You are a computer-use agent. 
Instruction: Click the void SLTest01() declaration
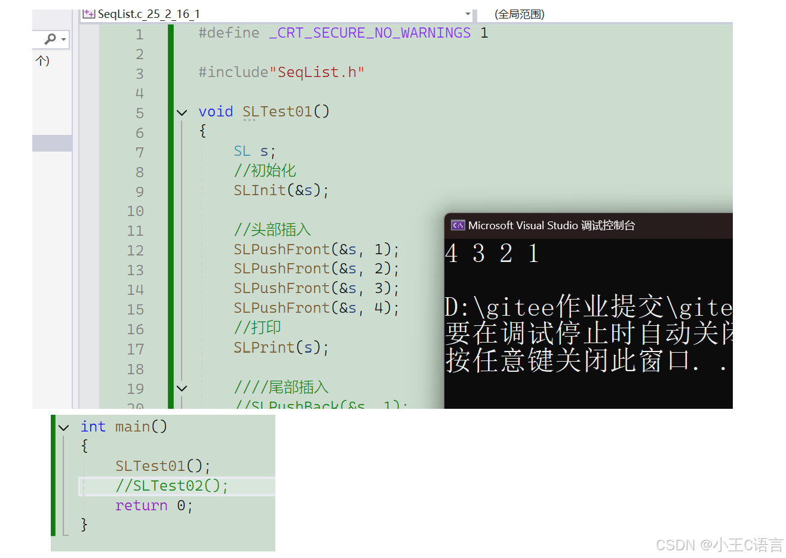pyautogui.click(x=264, y=112)
